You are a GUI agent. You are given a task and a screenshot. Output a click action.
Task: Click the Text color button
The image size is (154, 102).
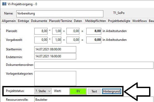pyautogui.click(x=94, y=91)
